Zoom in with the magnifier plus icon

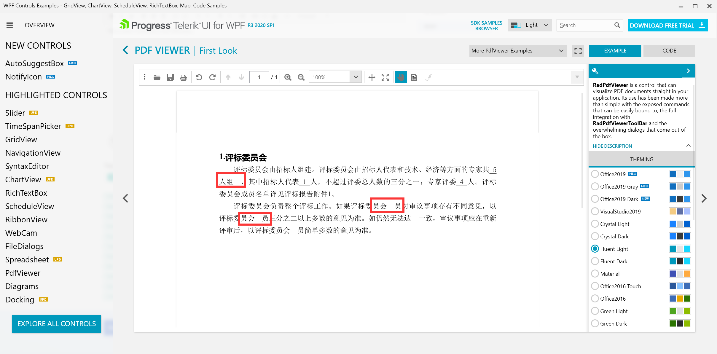(288, 77)
